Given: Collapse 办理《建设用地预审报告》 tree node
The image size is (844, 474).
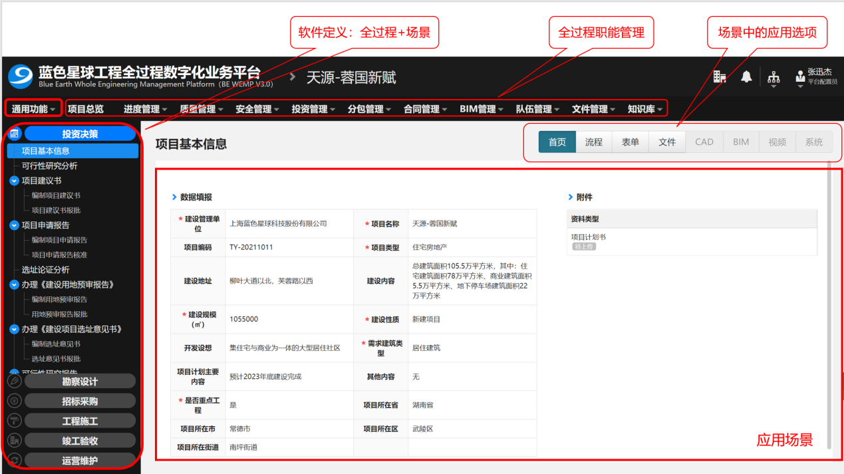Looking at the screenshot, I should pos(14,285).
